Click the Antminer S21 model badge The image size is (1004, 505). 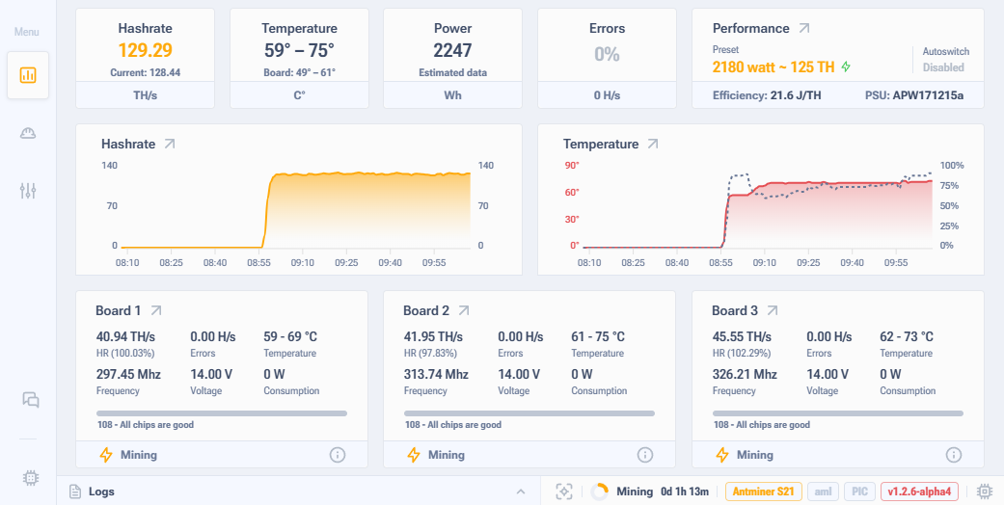pos(762,492)
